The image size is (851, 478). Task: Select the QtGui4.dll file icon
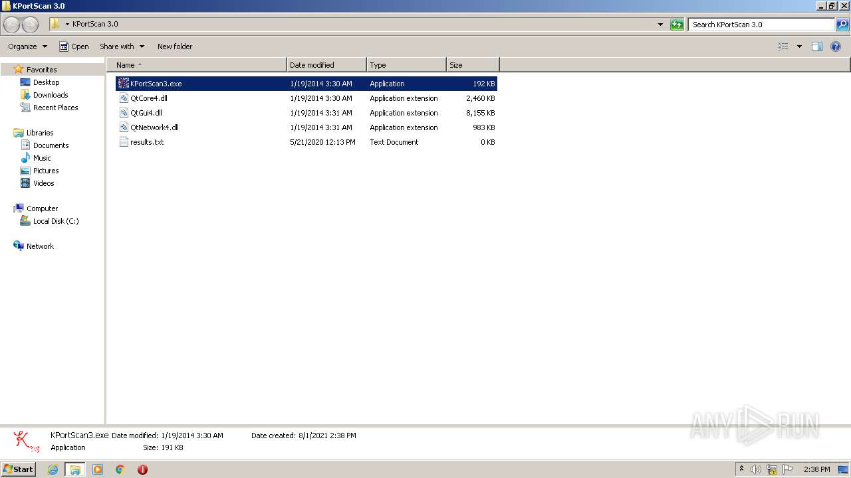(x=124, y=113)
